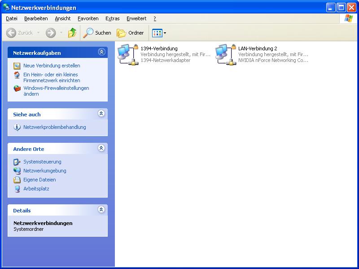
Task: Select the LAN-Verbindung 2 connection icon
Action: pos(225,54)
